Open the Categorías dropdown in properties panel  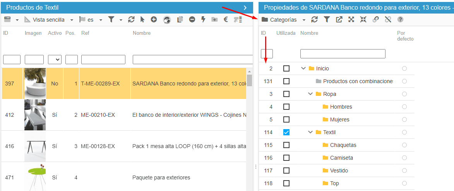(x=283, y=20)
